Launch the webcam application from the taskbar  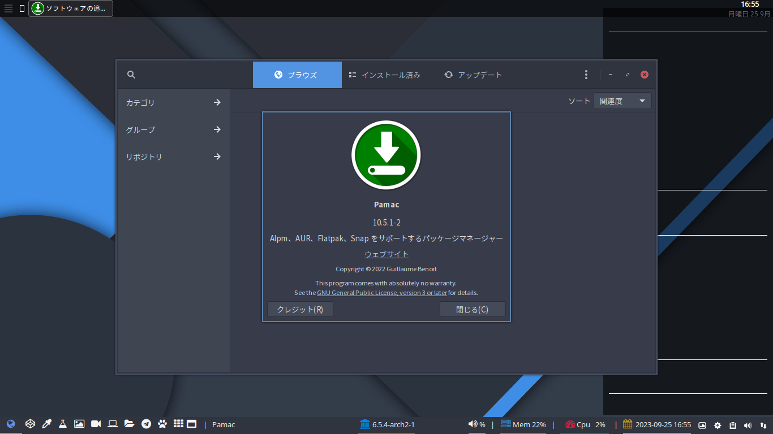point(95,424)
